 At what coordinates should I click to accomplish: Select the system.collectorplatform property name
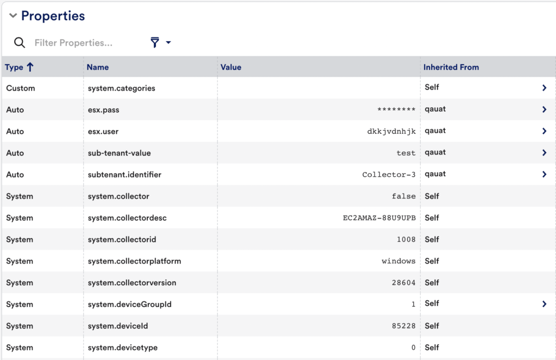(x=135, y=261)
